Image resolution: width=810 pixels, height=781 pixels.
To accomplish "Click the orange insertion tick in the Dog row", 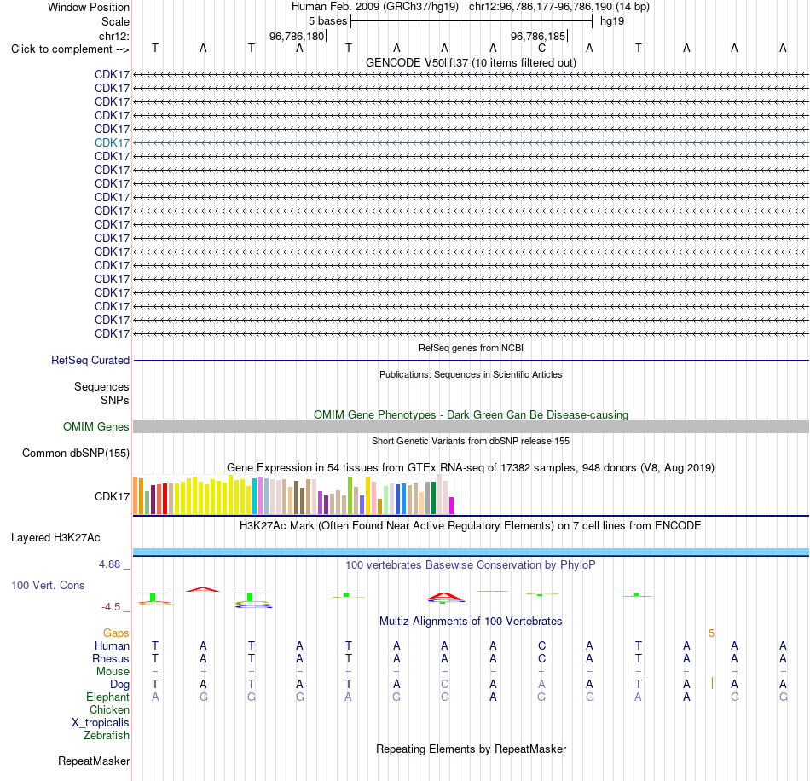I will pos(712,684).
